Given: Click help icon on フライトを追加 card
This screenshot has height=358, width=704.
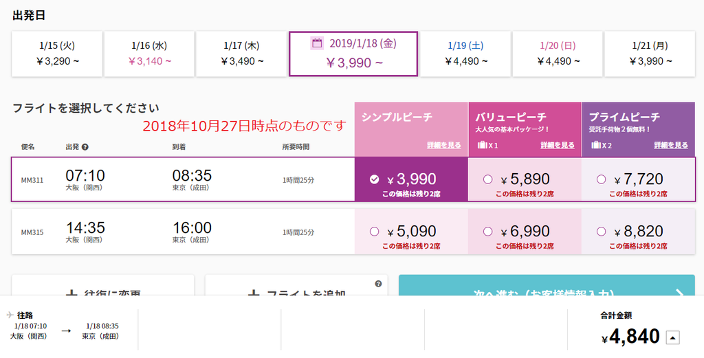Looking at the screenshot, I should [x=378, y=284].
